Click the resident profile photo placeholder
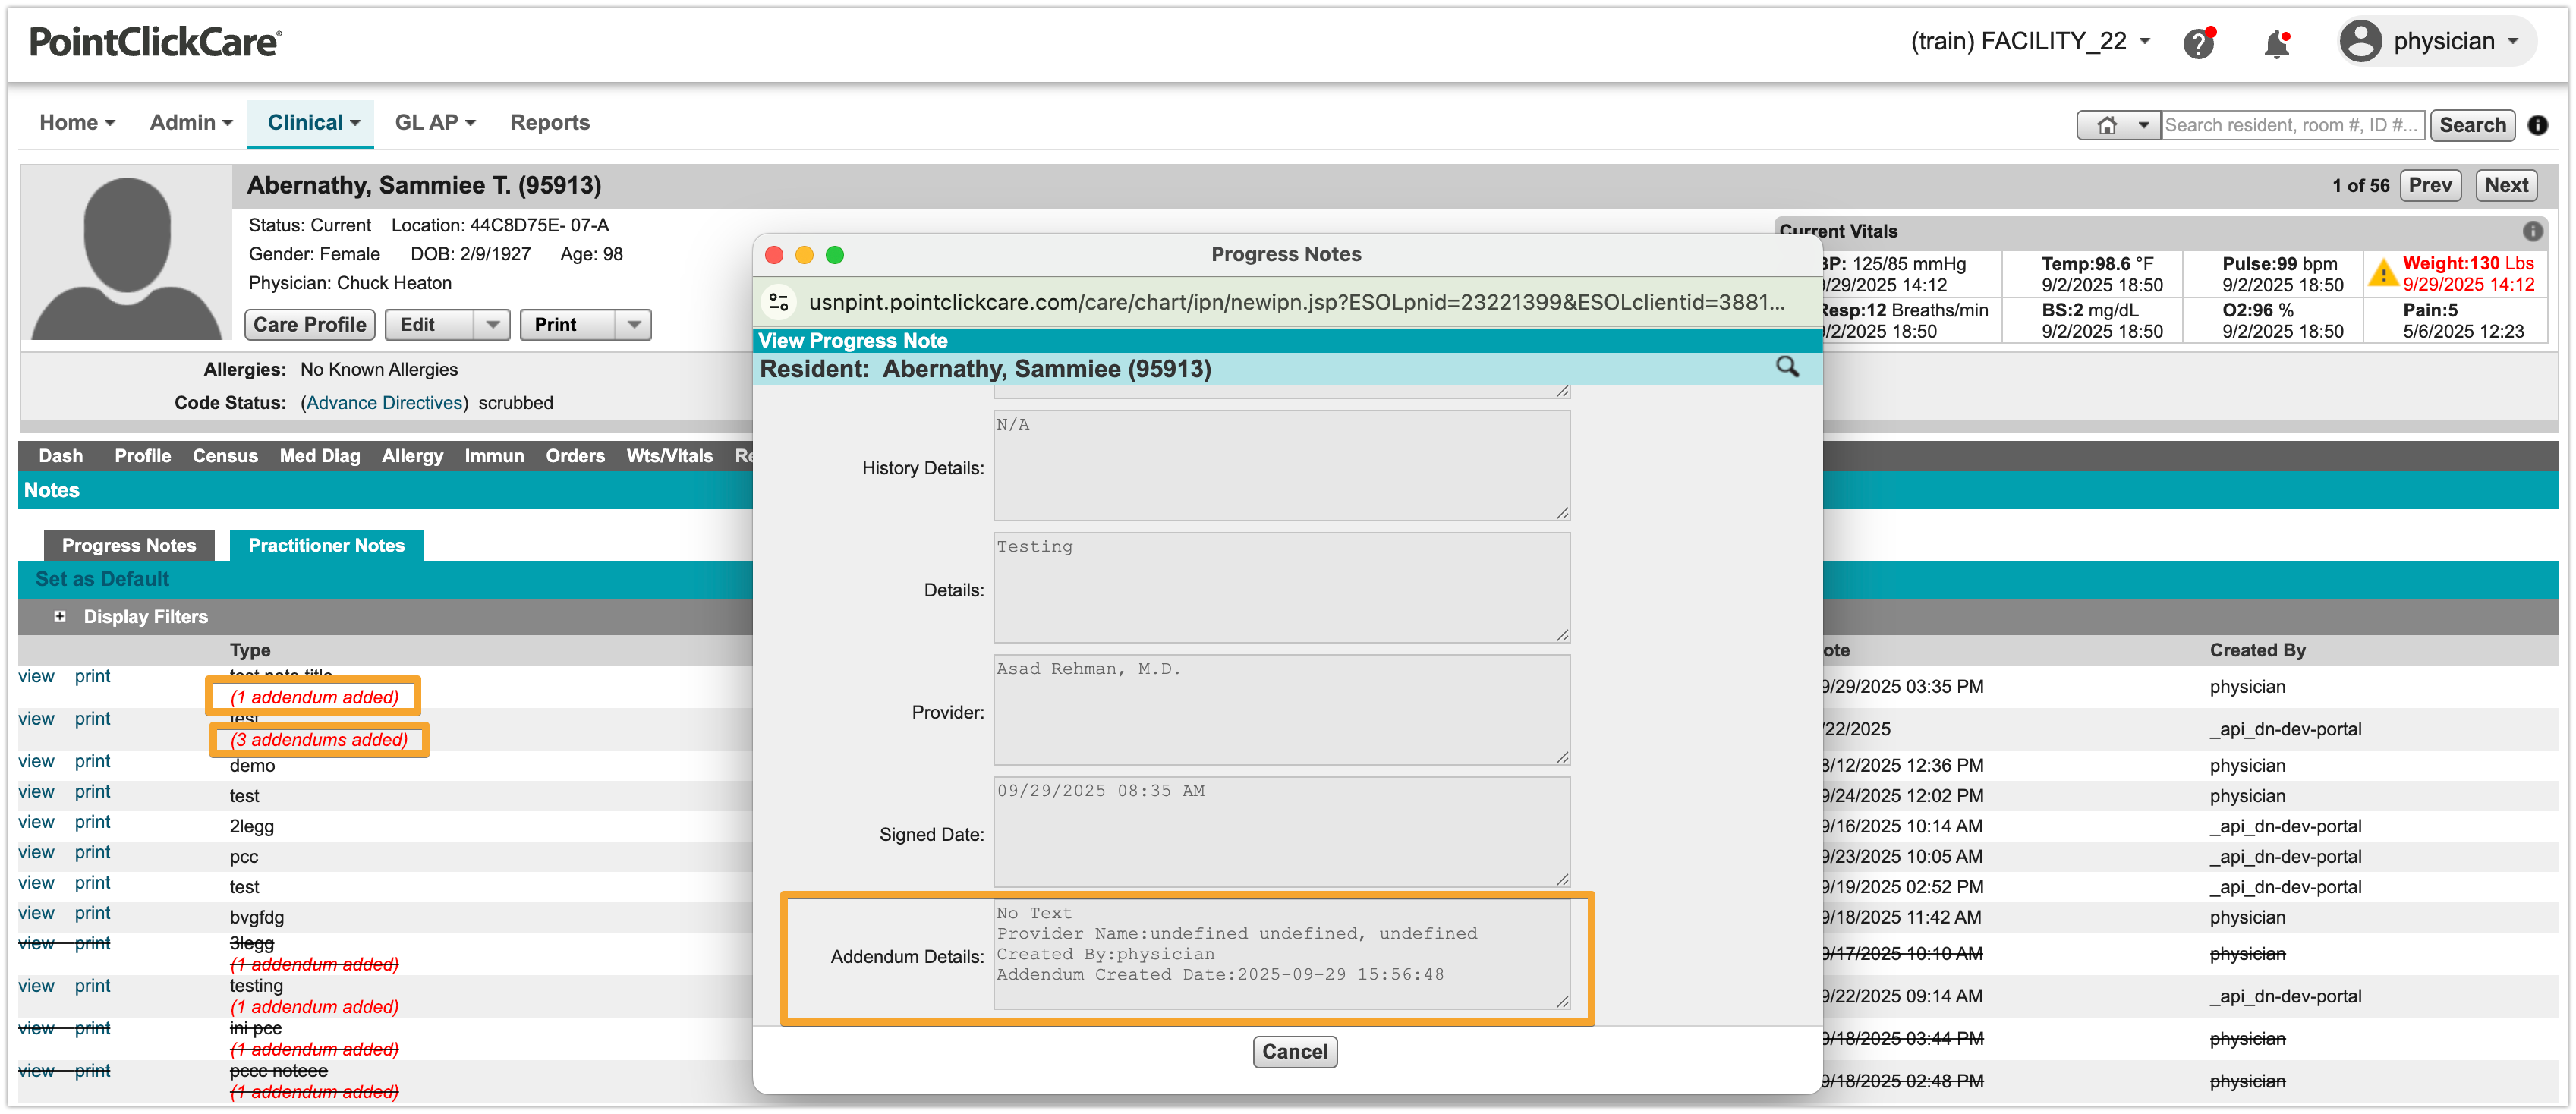This screenshot has height=1114, width=2576. [126, 254]
